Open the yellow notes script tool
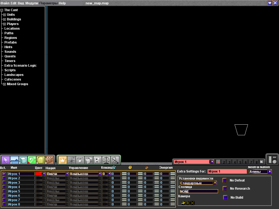 click(x=41, y=160)
